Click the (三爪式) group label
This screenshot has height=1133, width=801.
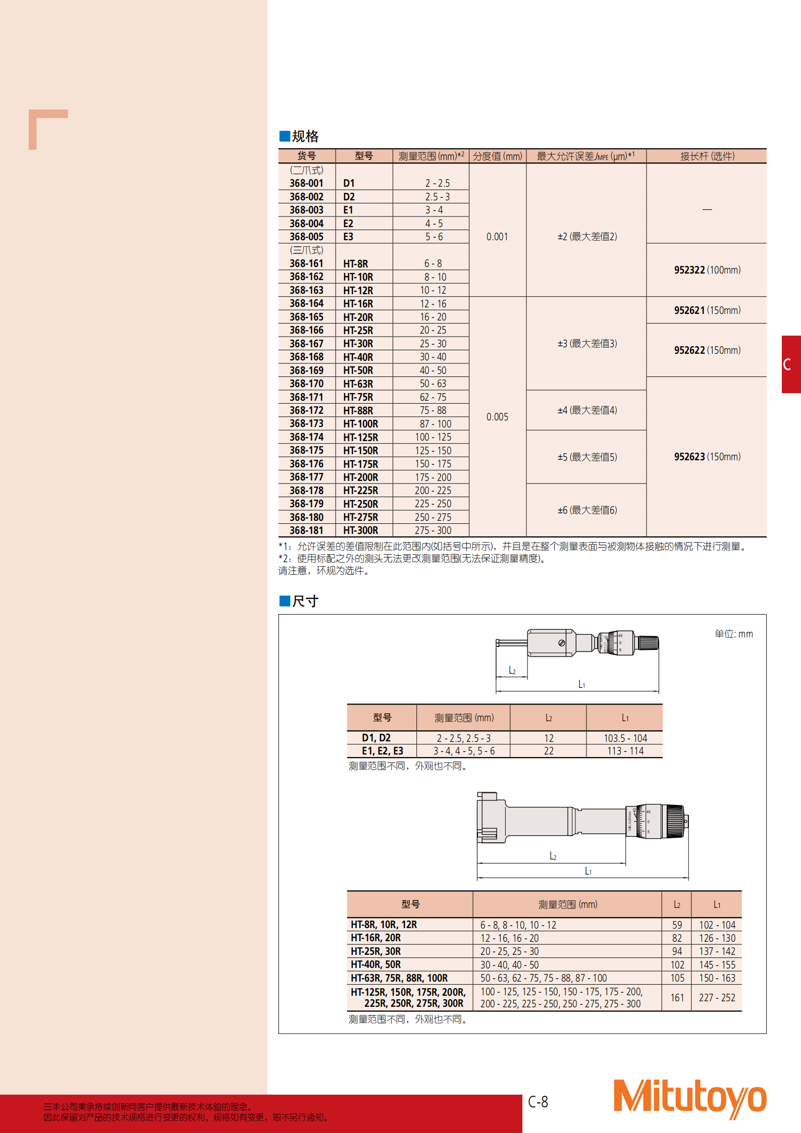point(306,250)
